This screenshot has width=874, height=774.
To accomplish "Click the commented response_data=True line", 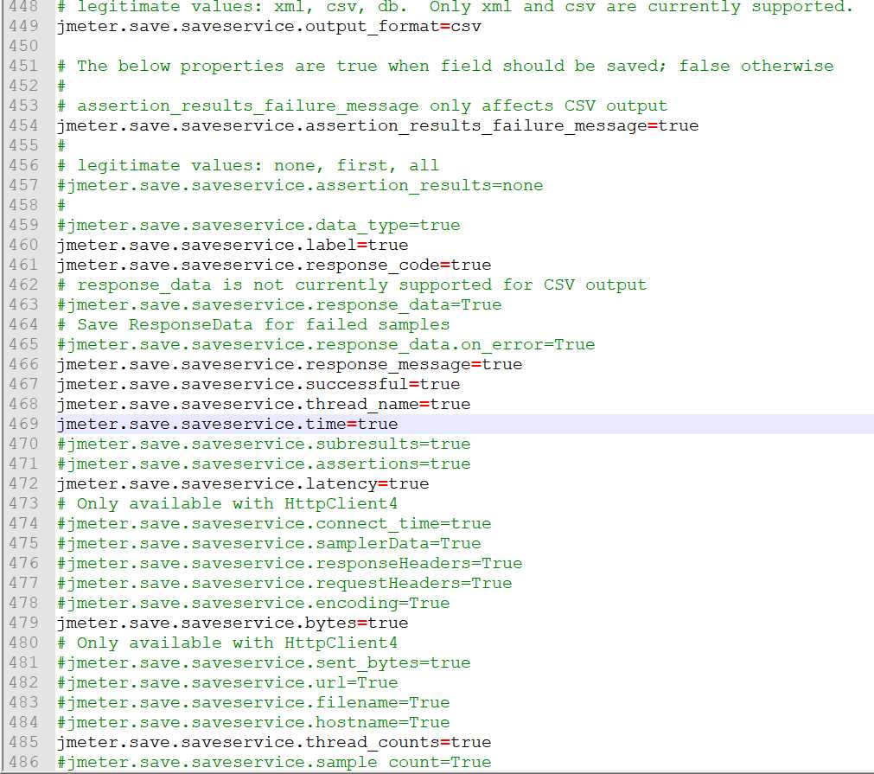I will pyautogui.click(x=279, y=304).
